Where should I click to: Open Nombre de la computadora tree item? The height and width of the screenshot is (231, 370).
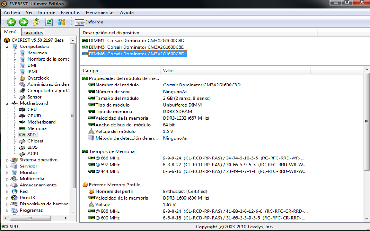point(48,59)
